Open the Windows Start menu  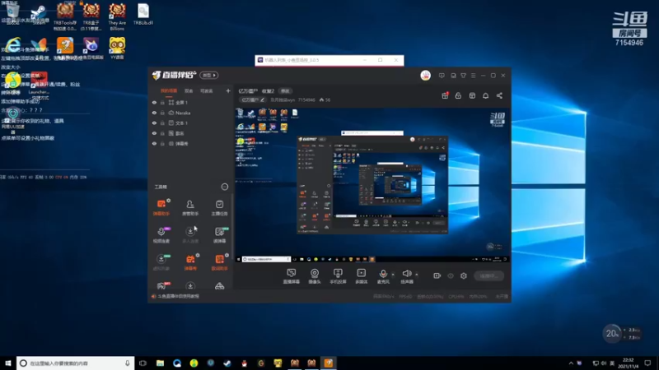pyautogui.click(x=8, y=363)
